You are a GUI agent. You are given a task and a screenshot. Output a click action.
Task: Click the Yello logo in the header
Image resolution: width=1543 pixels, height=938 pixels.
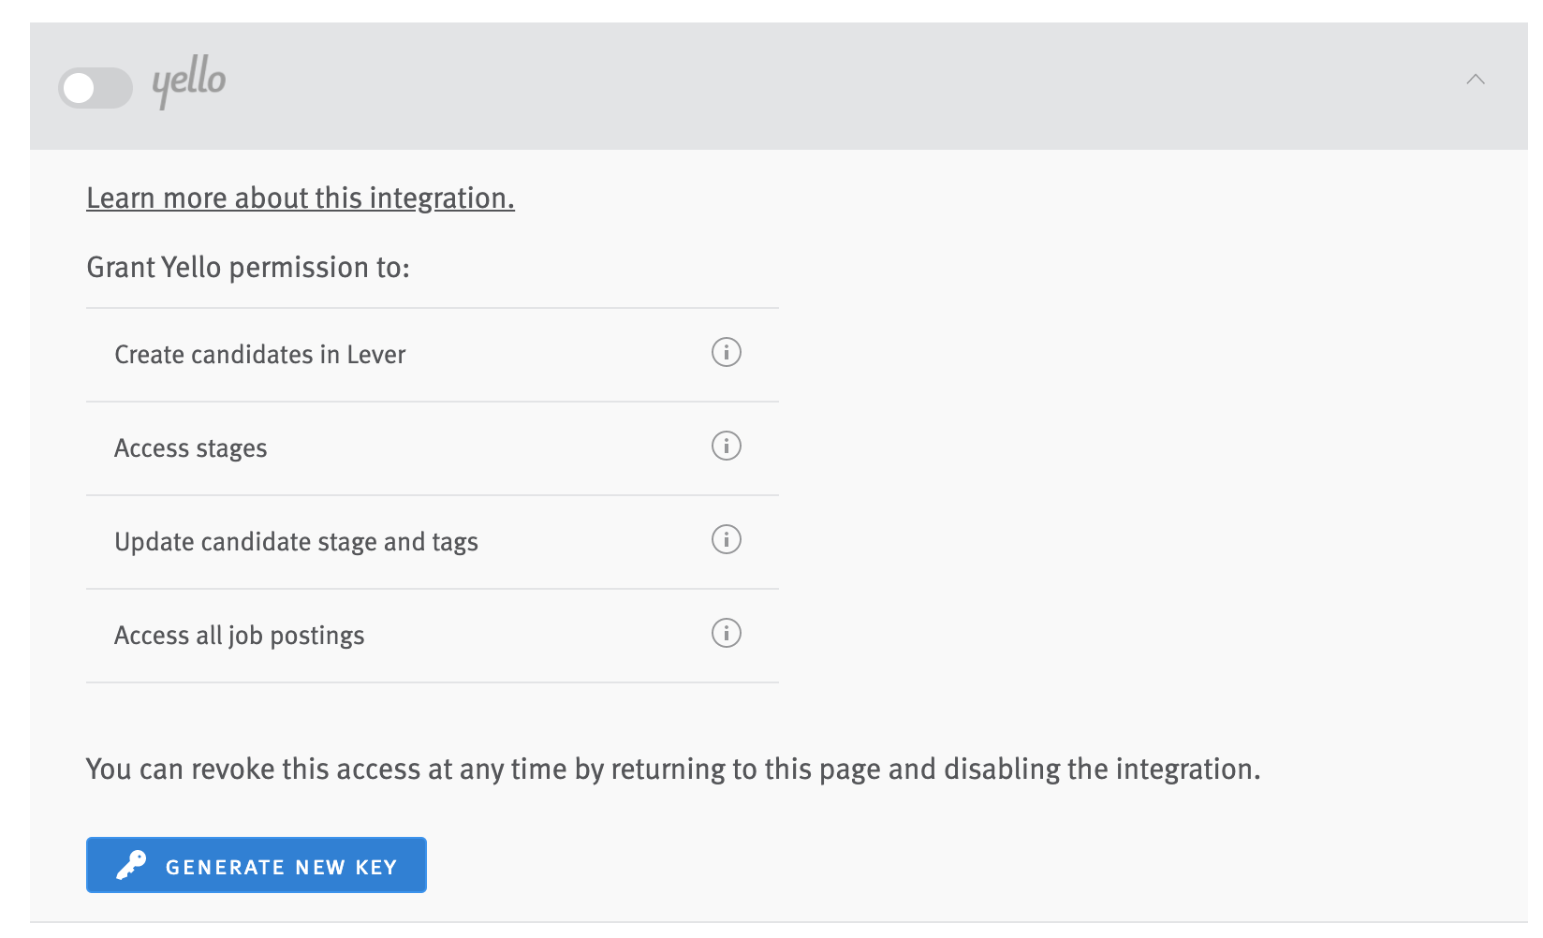(188, 84)
